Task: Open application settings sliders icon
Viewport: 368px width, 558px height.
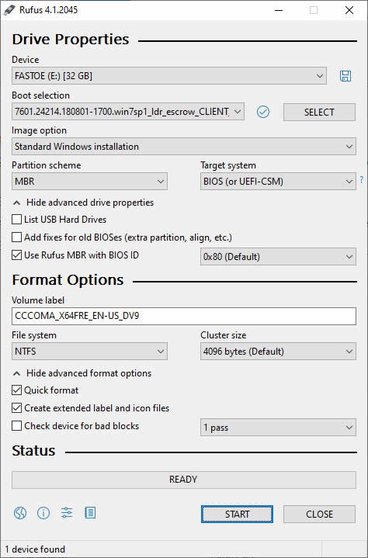Action: point(67,513)
